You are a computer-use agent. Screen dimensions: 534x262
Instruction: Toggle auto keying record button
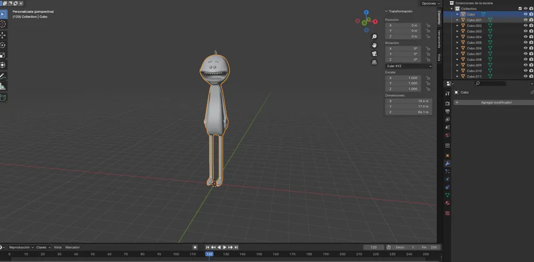195,248
